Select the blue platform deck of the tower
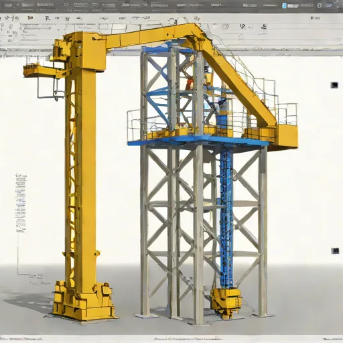 tap(198, 141)
